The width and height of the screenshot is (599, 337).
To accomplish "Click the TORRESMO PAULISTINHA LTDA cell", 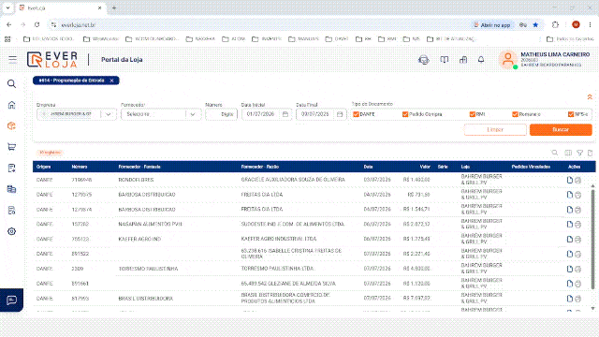I will coord(278,269).
